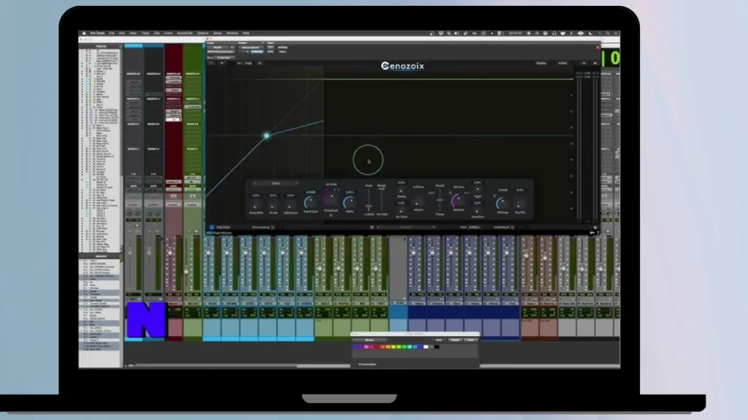Screen dimensions: 748x420
Task: Click the Ratio knob
Action: click(x=350, y=203)
